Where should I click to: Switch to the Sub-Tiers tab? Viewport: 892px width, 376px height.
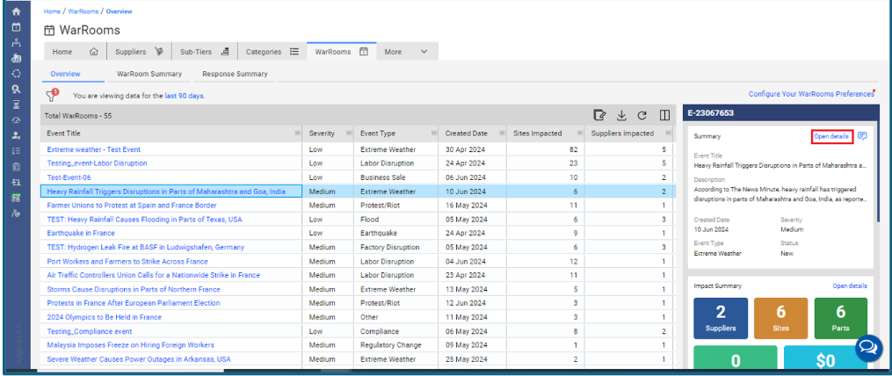pyautogui.click(x=205, y=51)
